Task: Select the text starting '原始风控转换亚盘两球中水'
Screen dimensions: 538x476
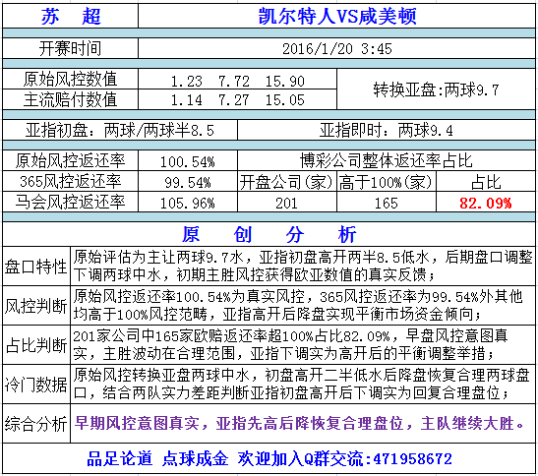Action: [301, 384]
